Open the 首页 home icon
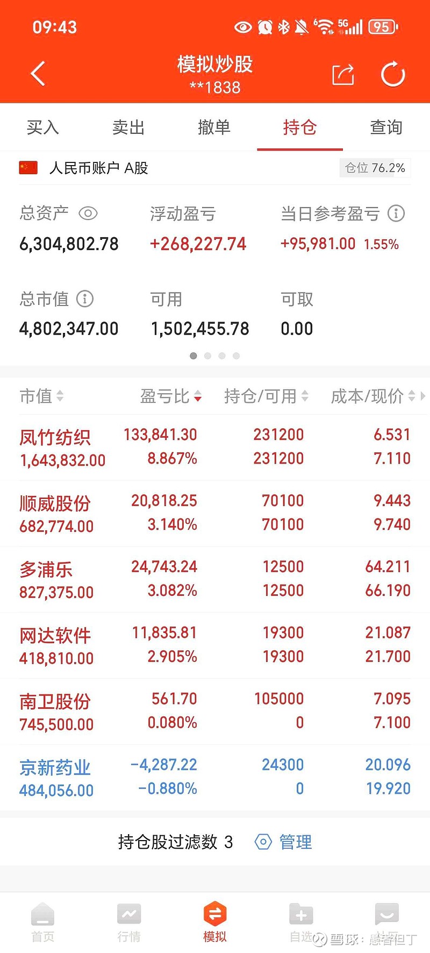 [x=42, y=914]
